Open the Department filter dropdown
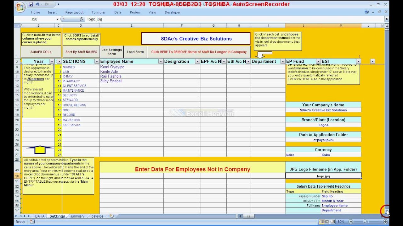Image resolution: width=403 pixels, height=226 pixels. click(283, 62)
